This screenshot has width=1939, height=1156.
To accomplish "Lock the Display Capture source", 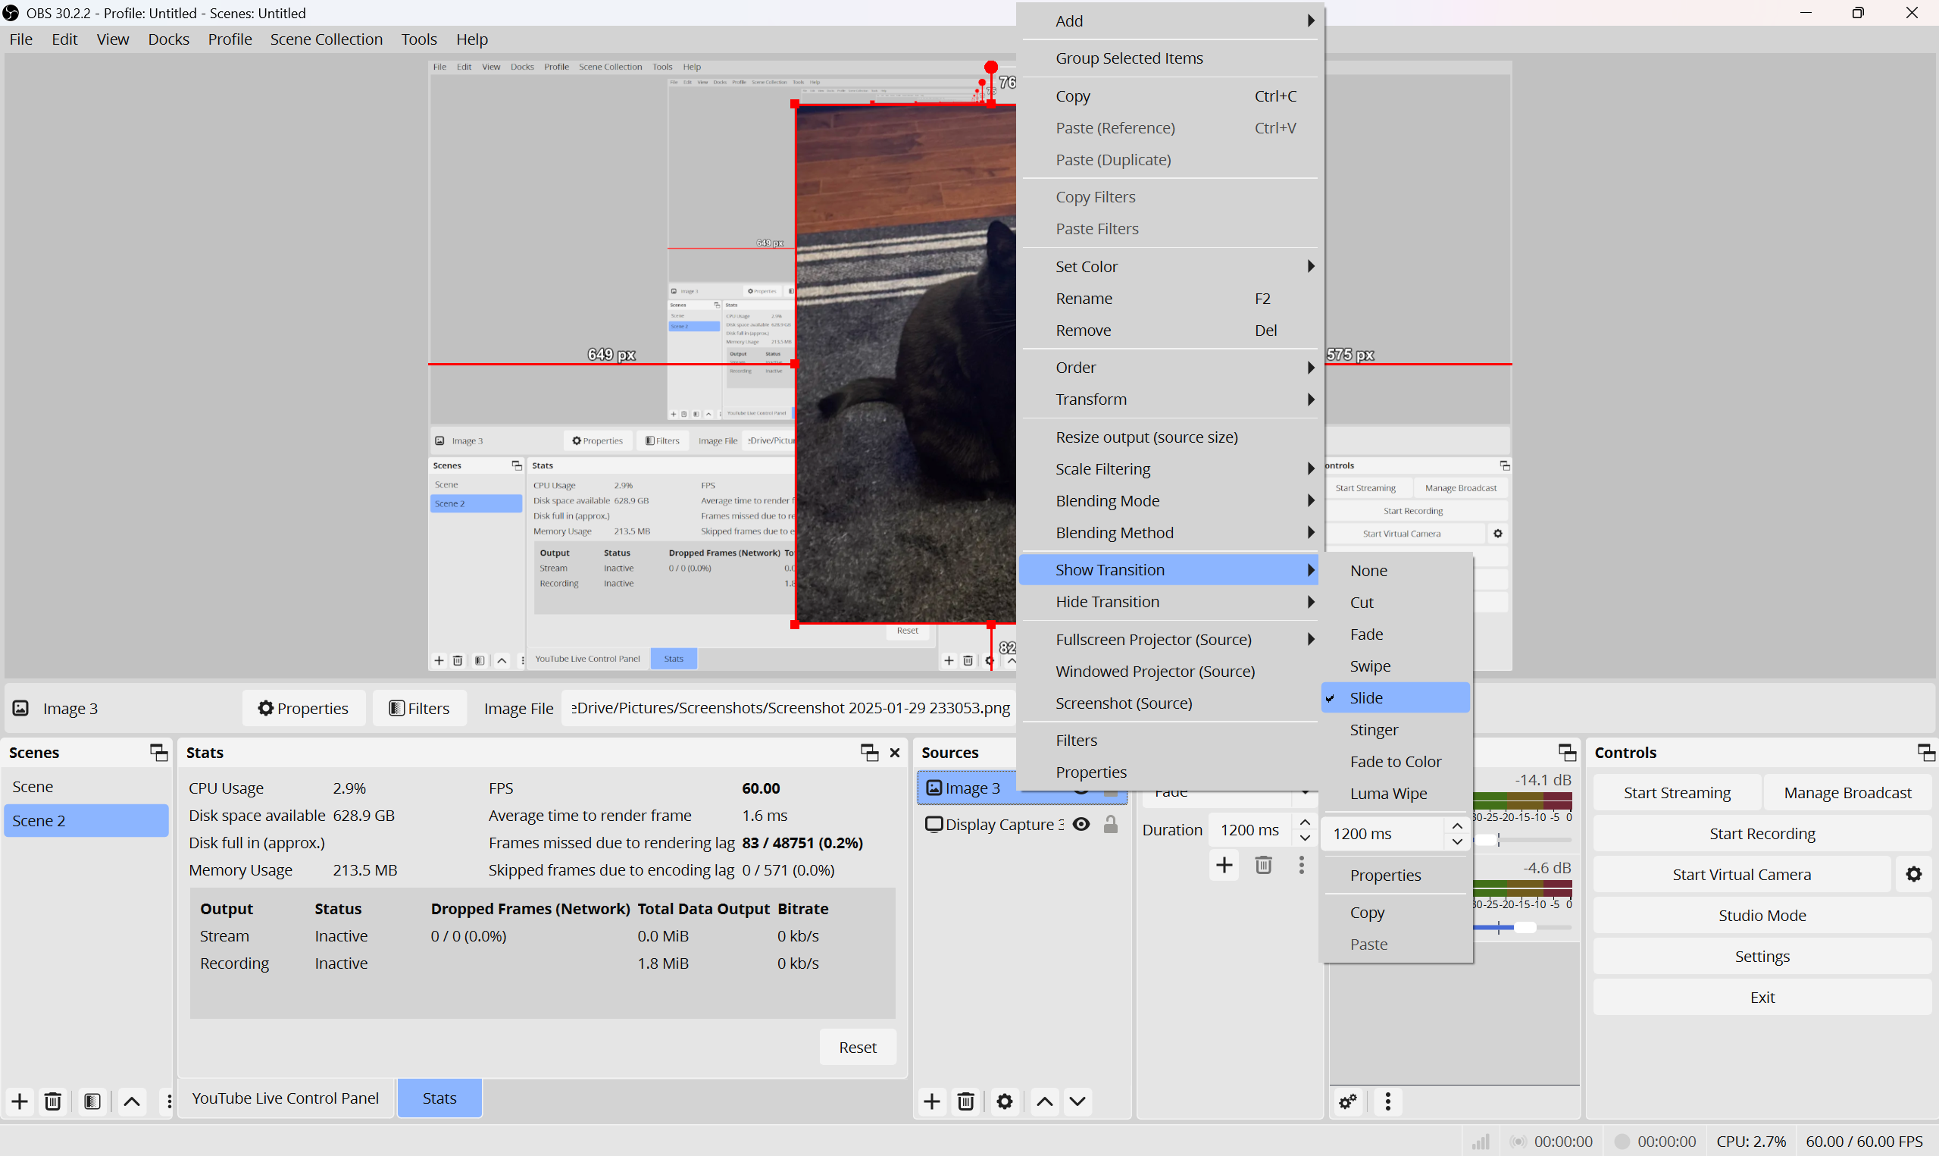I will coord(1111,823).
